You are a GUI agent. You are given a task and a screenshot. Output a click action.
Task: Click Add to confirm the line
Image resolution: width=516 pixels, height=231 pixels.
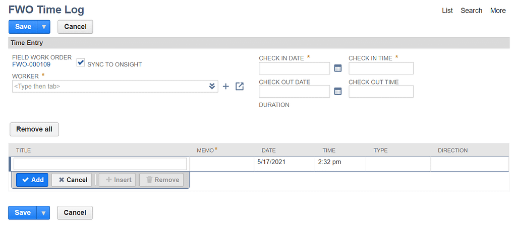[32, 180]
